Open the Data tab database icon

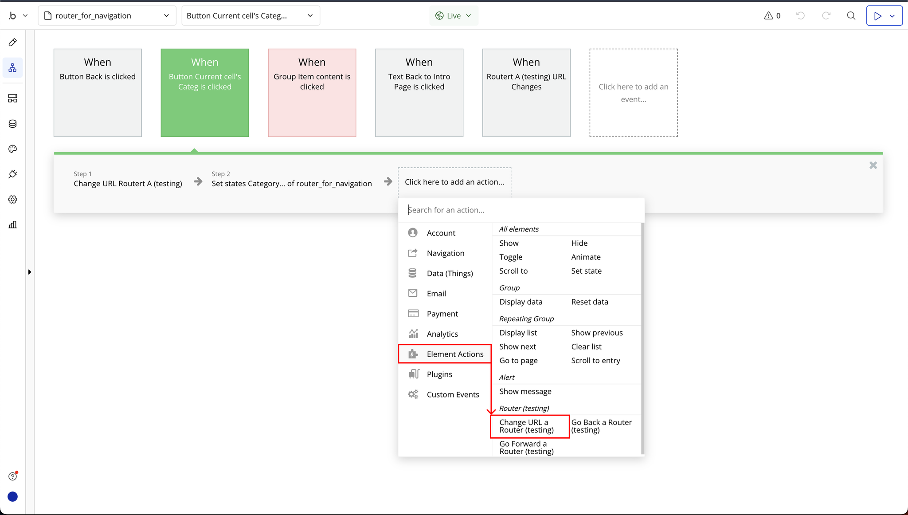pos(12,124)
